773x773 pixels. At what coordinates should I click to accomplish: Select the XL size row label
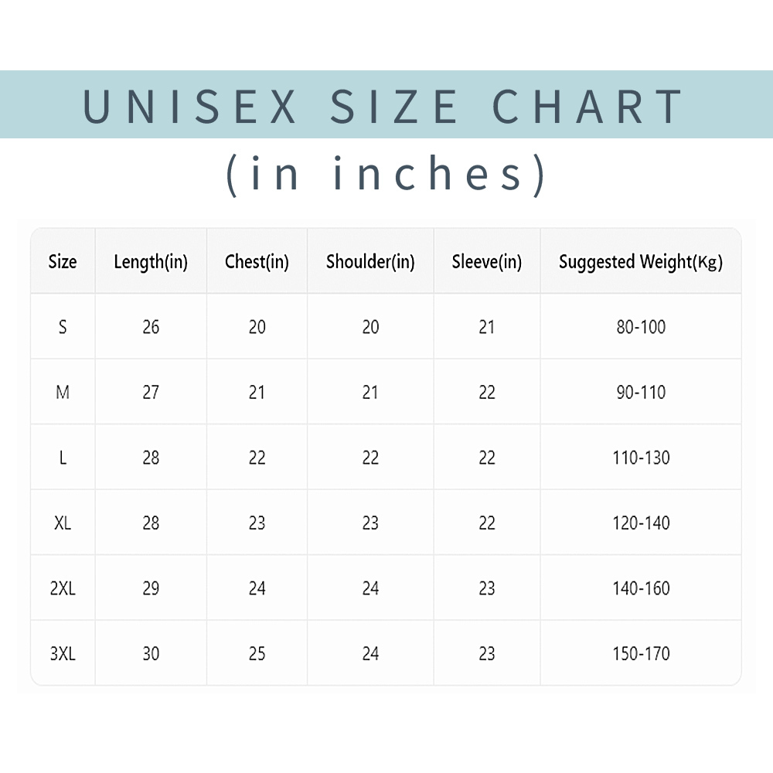tap(63, 523)
